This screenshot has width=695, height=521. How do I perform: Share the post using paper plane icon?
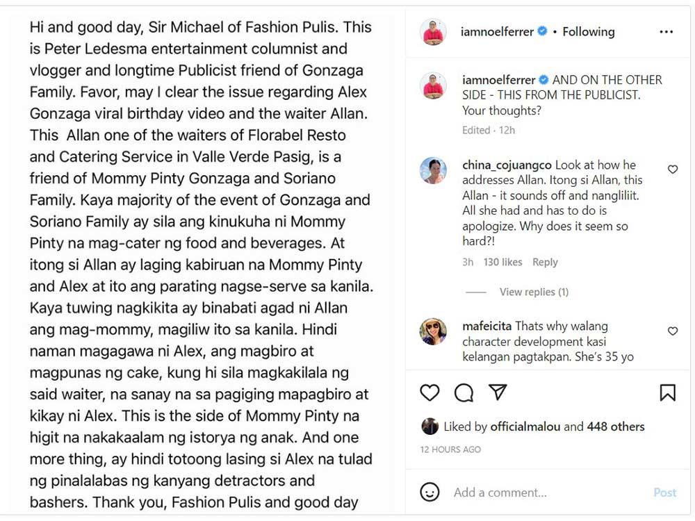coord(498,392)
